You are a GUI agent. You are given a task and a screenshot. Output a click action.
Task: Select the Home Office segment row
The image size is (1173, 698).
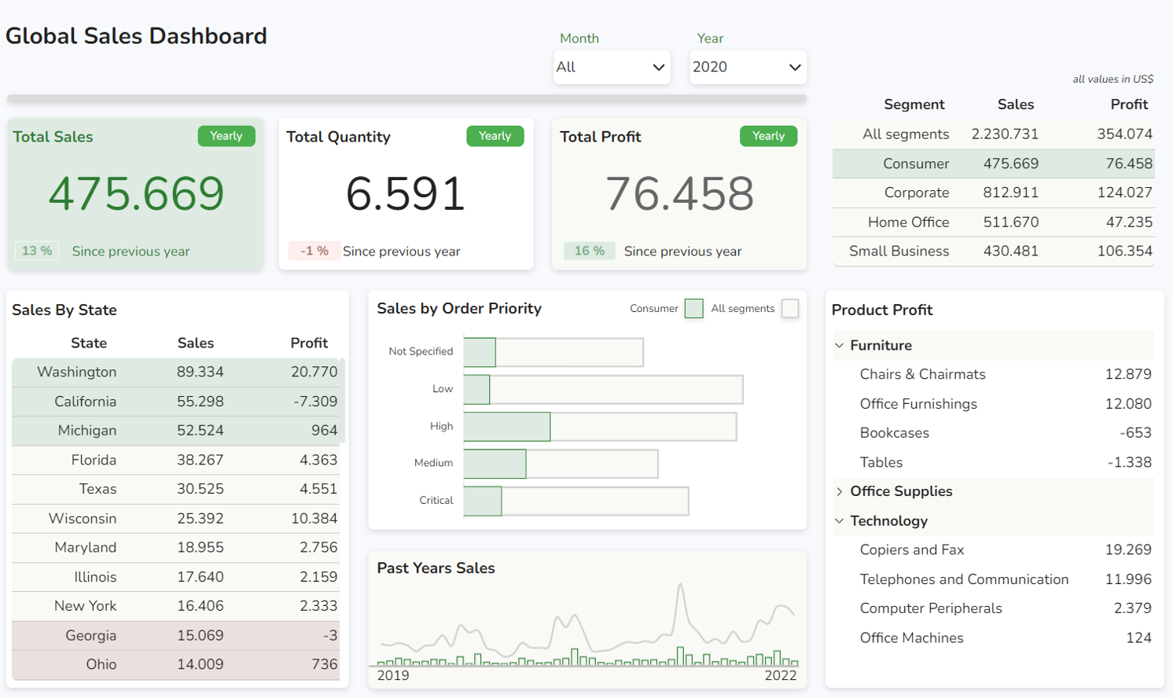994,222
